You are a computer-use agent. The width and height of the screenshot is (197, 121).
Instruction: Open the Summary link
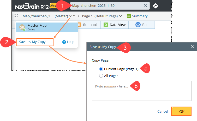pyautogui.click(x=140, y=16)
